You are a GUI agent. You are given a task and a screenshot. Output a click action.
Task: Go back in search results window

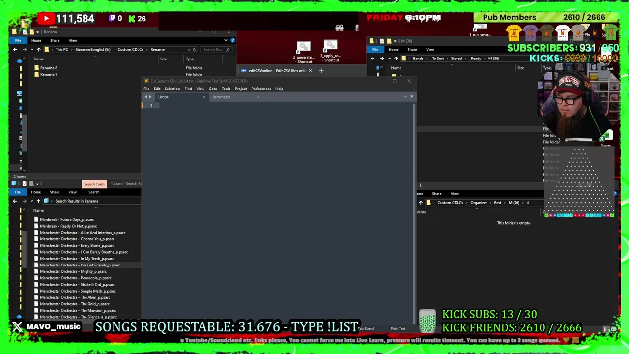pyautogui.click(x=15, y=201)
